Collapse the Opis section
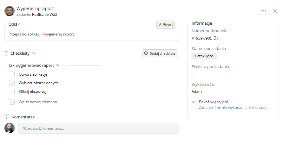 click(x=20, y=24)
